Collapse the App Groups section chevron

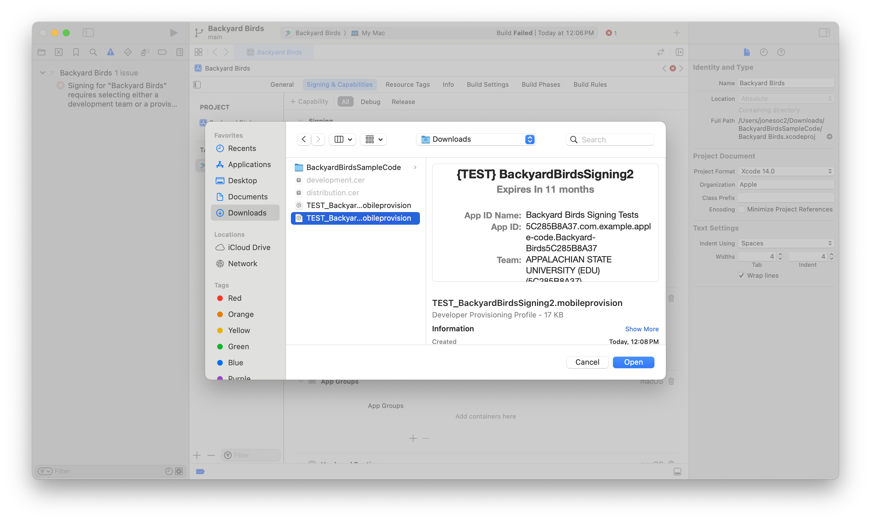click(301, 381)
